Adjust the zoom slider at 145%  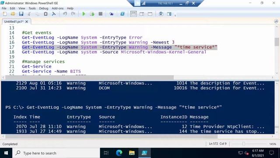pos(244,144)
